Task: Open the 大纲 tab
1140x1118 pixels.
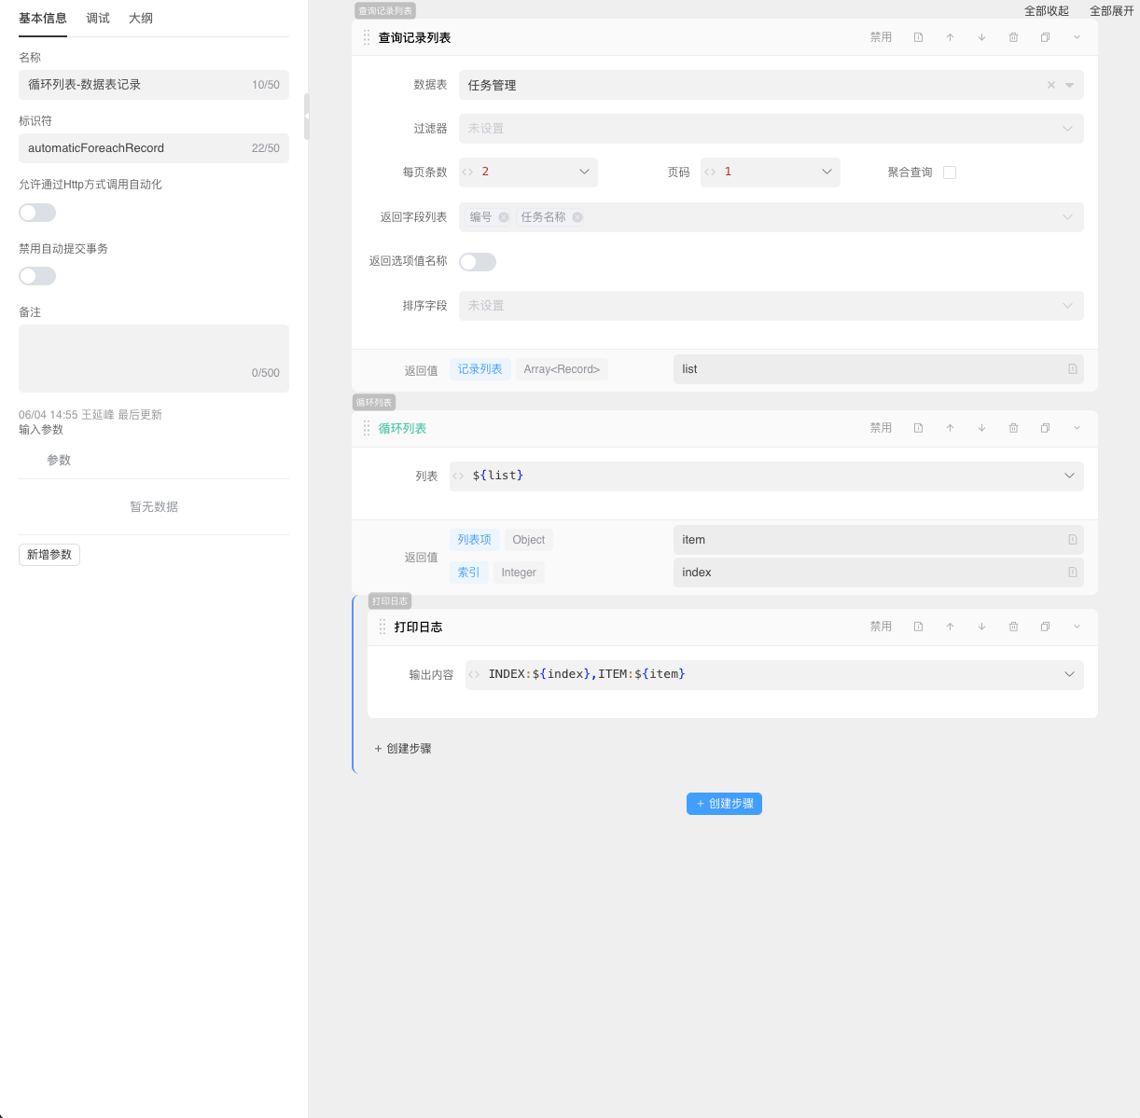Action: point(141,19)
